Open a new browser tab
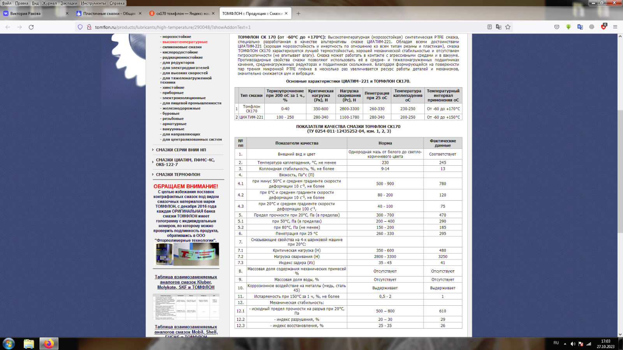 298,13
